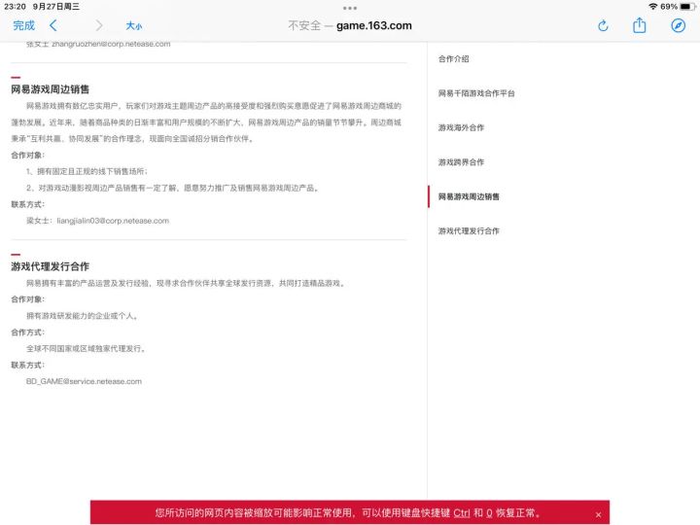This screenshot has width=700, height=525.
Task: Click 0 link in warning banner
Action: coord(489,512)
